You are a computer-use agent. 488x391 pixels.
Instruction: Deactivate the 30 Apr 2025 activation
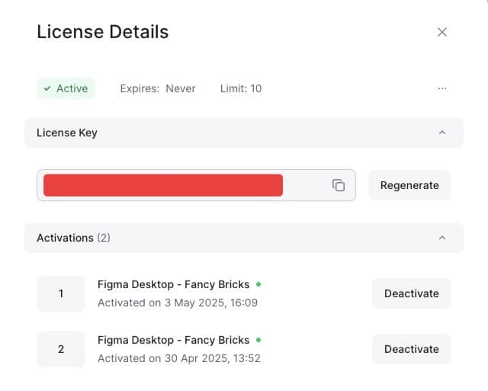point(412,349)
